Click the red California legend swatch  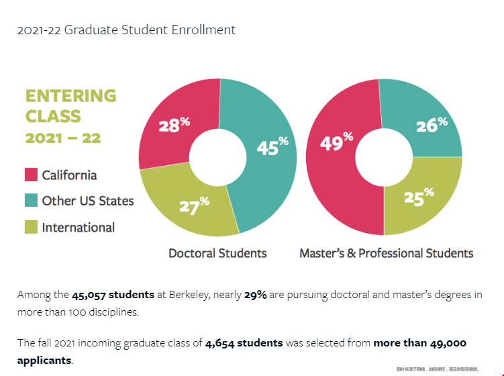(x=31, y=175)
